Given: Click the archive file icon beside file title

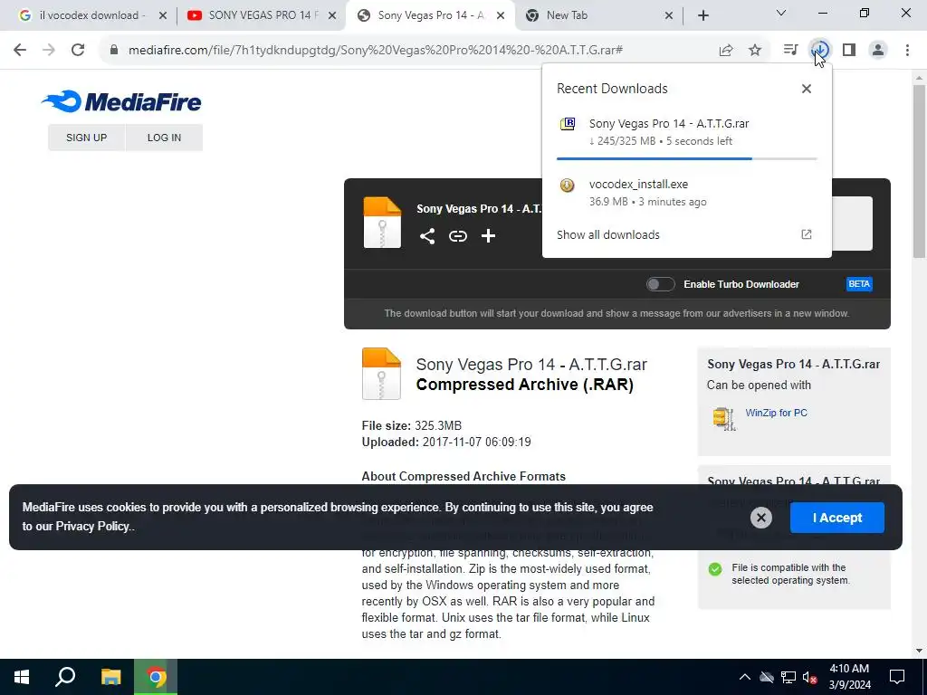Looking at the screenshot, I should [x=381, y=374].
